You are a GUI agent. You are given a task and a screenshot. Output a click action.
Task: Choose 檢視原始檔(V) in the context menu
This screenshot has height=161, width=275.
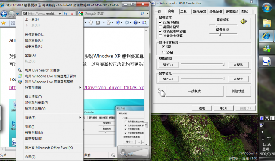point(50,109)
